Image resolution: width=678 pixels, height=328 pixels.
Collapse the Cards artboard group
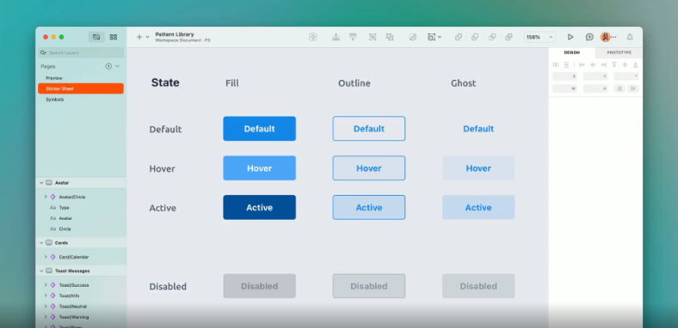(x=41, y=243)
